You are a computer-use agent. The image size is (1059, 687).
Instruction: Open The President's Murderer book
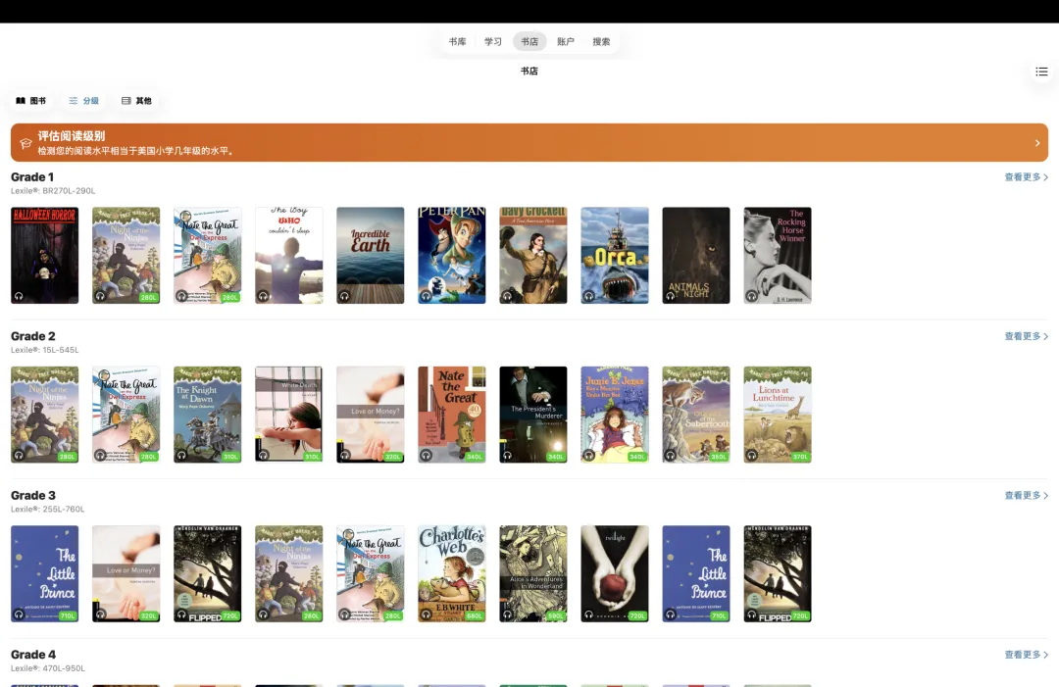coord(532,415)
